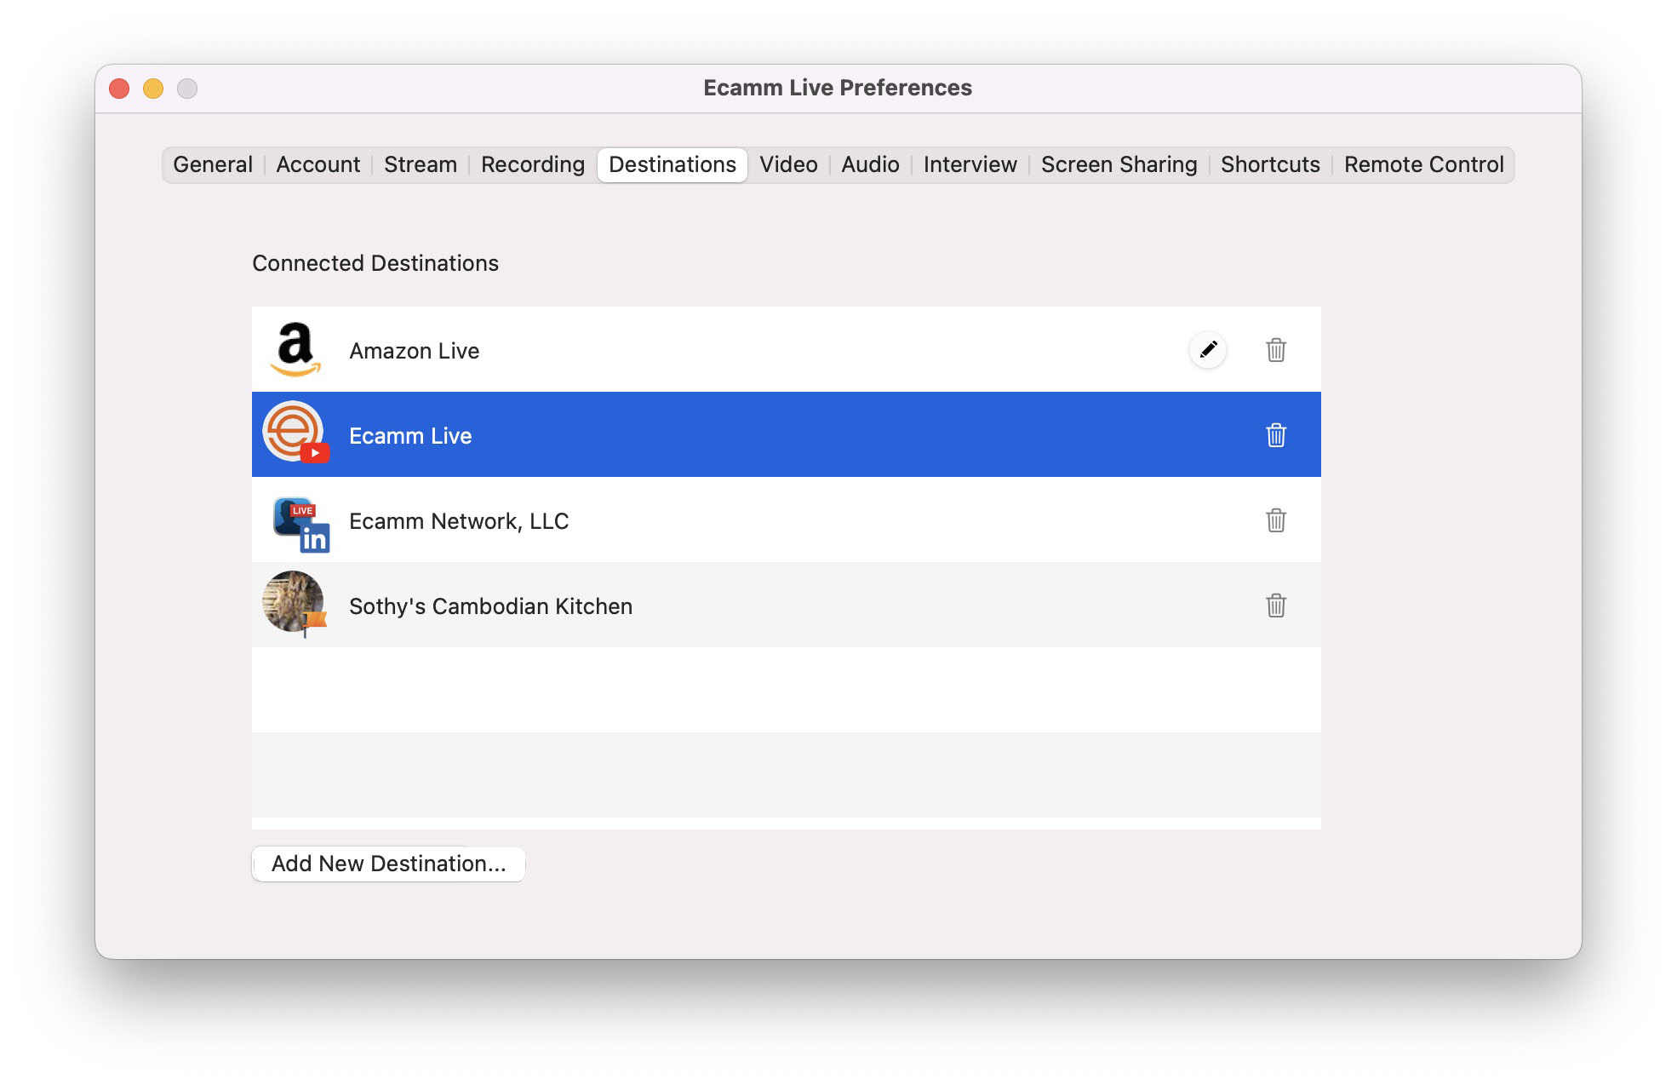The width and height of the screenshot is (1677, 1085).
Task: Select the Ecamm Network, LLC row
Action: point(787,520)
